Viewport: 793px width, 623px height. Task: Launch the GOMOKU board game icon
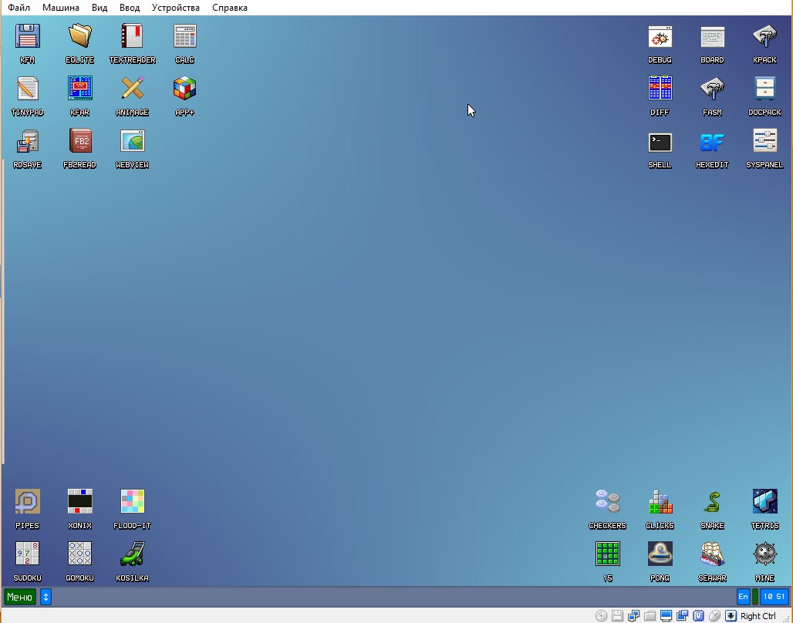tap(80, 554)
